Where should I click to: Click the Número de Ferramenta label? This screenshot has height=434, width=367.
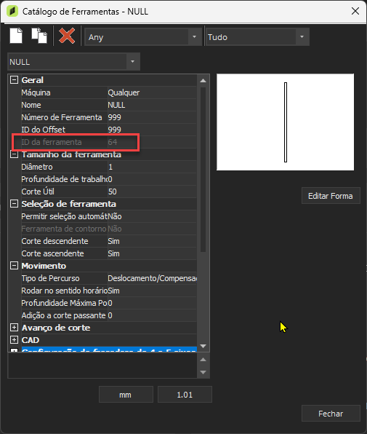coord(62,117)
